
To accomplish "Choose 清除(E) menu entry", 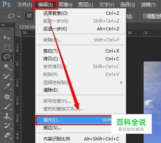I will [81, 90].
